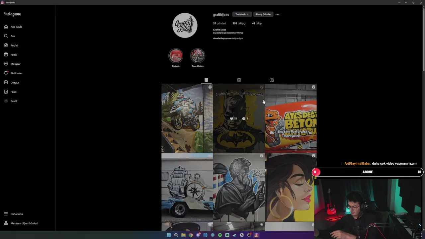Open File Explorer from taskbar
This screenshot has height=239, width=425.
(183, 235)
